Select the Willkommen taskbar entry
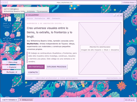This screenshot has height=102, width=137. point(26,100)
